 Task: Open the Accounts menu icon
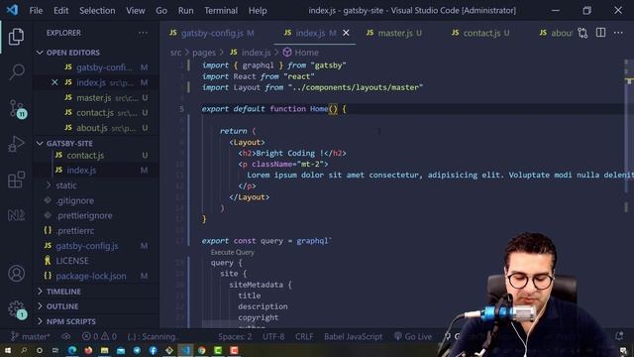pos(16,274)
